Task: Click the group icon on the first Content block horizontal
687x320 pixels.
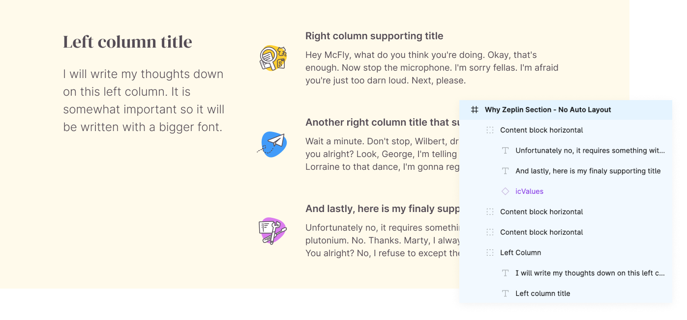Action: pos(490,130)
